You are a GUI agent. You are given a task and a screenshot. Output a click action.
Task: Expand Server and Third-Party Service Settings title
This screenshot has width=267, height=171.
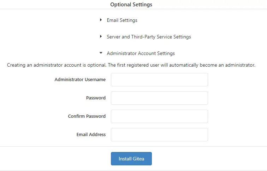[149, 37]
